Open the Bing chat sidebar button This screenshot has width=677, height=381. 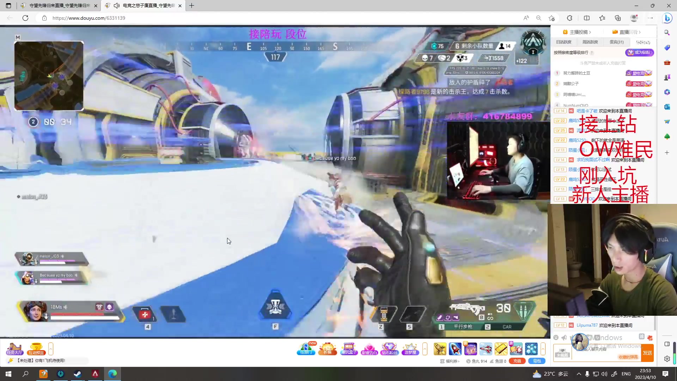(667, 18)
